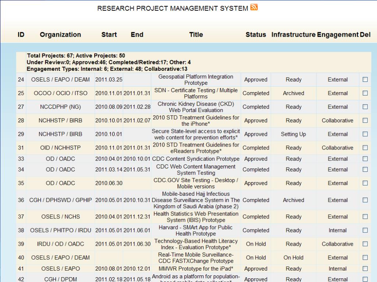Click the Engagement column header
This screenshot has width=377, height=282.
click(x=338, y=35)
